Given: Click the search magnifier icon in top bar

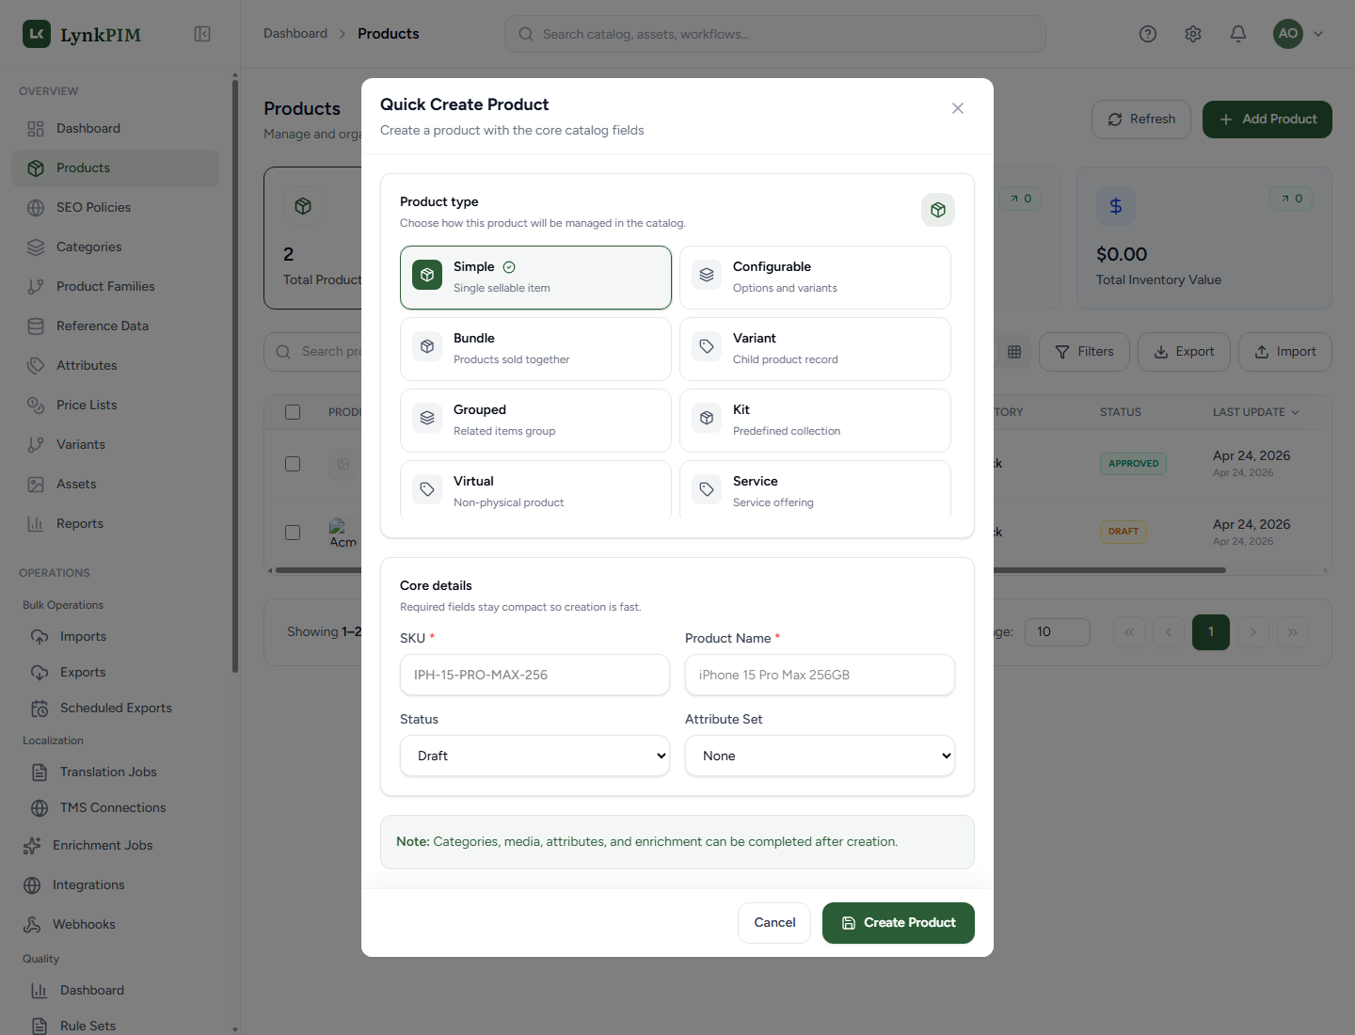Looking at the screenshot, I should [x=526, y=34].
